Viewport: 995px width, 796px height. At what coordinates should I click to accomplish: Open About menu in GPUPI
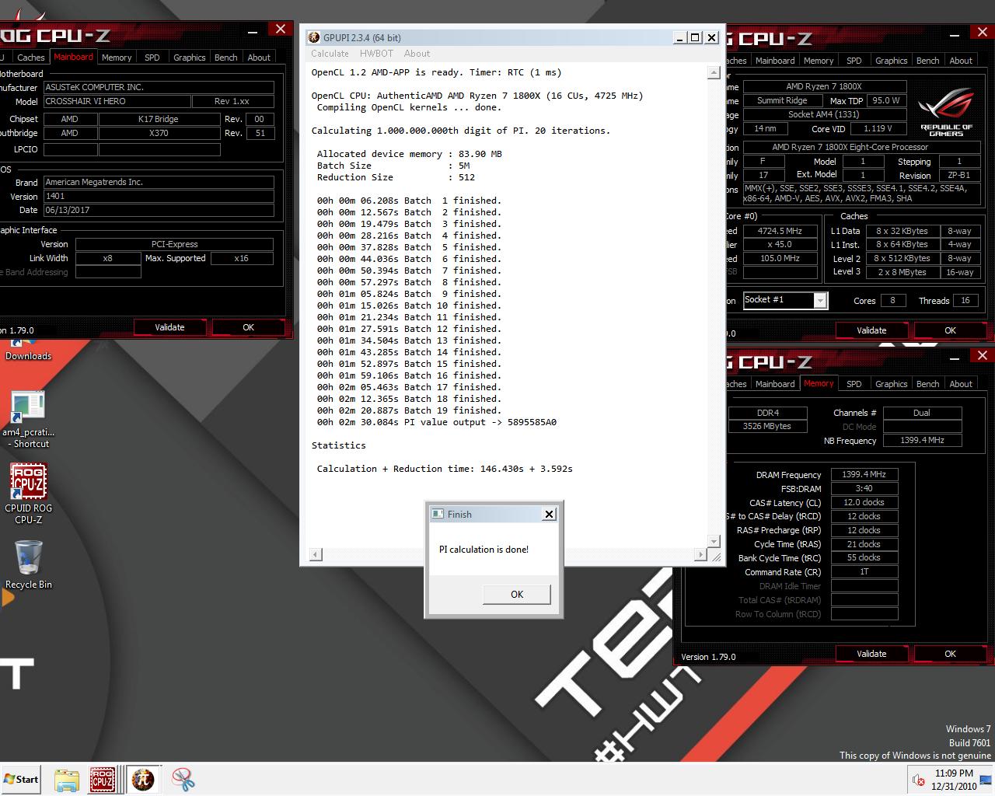pos(417,54)
